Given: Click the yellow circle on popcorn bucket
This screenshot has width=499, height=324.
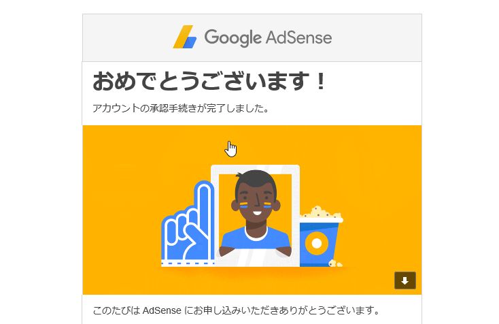Looking at the screenshot, I should click(x=316, y=244).
